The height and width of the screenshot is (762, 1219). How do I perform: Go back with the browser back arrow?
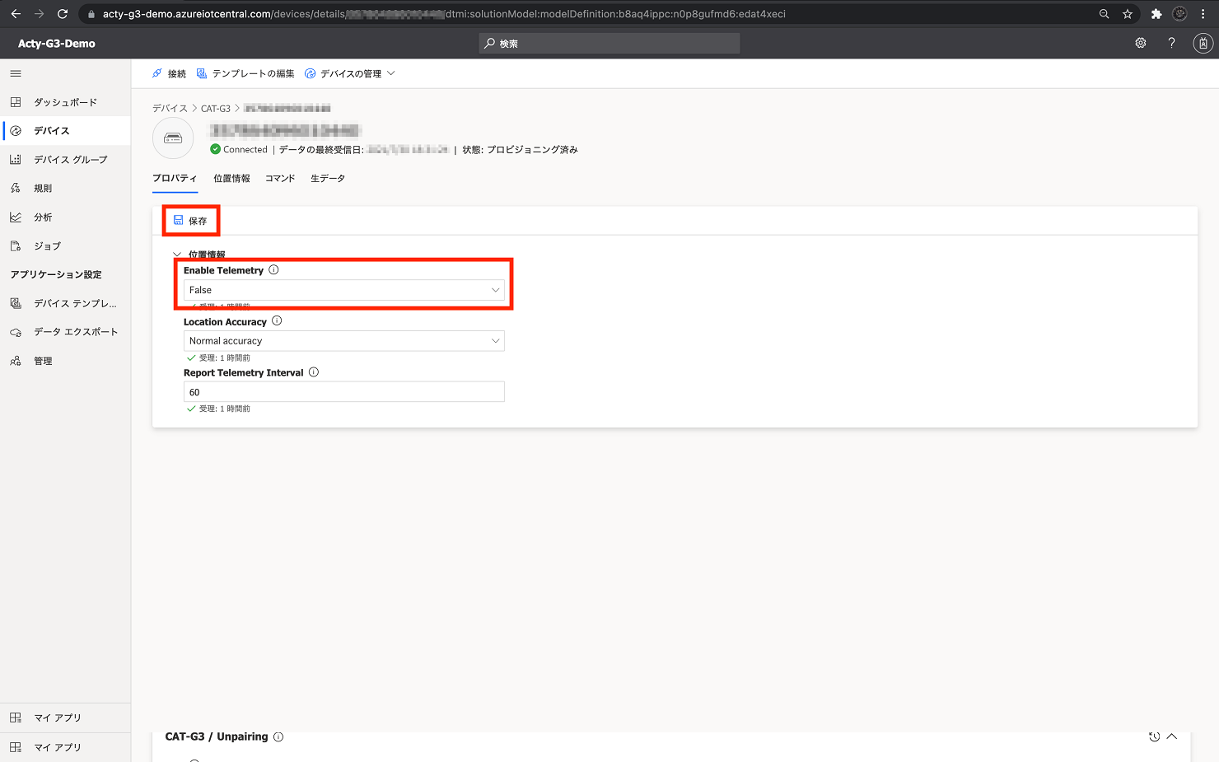point(16,14)
